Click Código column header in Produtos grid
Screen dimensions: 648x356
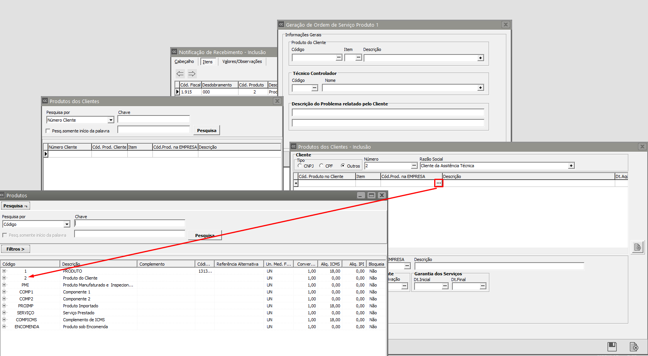click(30, 264)
